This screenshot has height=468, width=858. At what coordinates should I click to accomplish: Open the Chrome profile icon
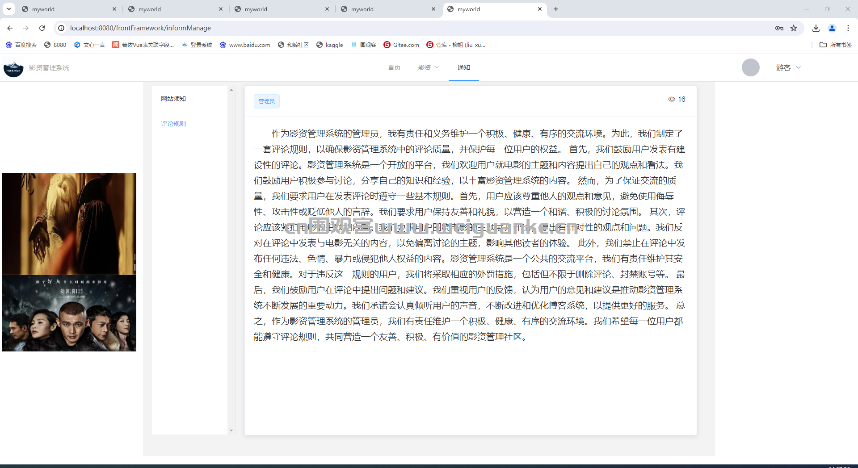[832, 28]
